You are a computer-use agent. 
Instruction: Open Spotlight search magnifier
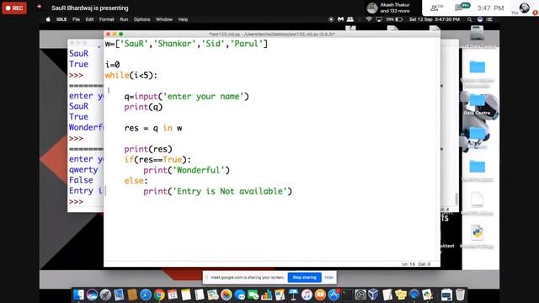(470, 19)
